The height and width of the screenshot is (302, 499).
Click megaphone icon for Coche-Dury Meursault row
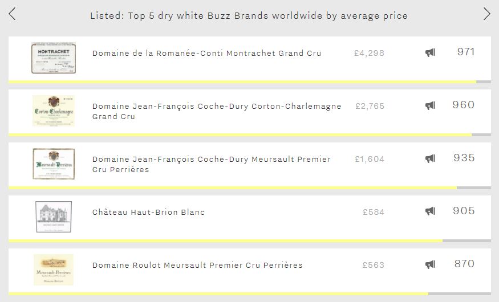[430, 158]
